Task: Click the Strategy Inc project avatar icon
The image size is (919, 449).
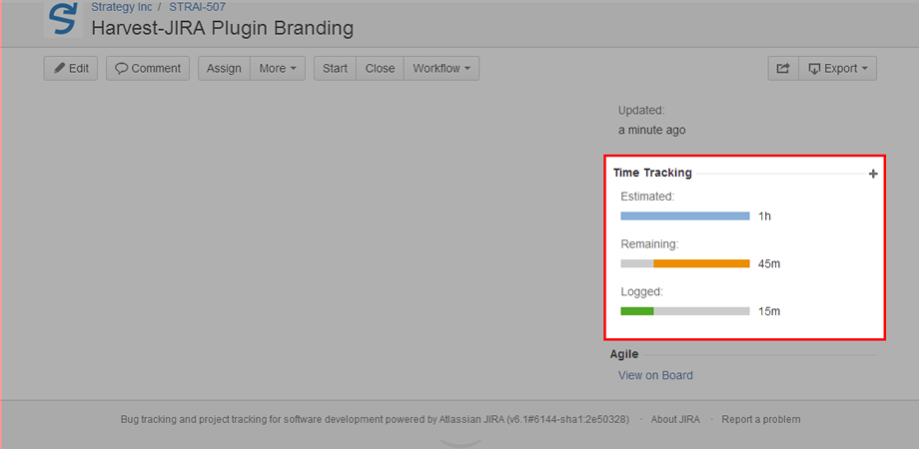Action: click(63, 19)
